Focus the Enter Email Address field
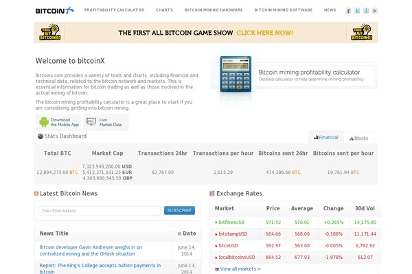 [x=100, y=210]
